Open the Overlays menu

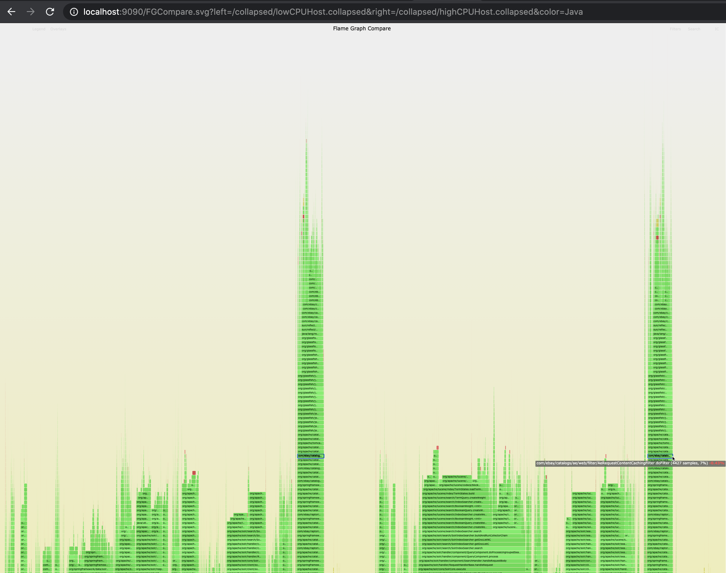(58, 29)
